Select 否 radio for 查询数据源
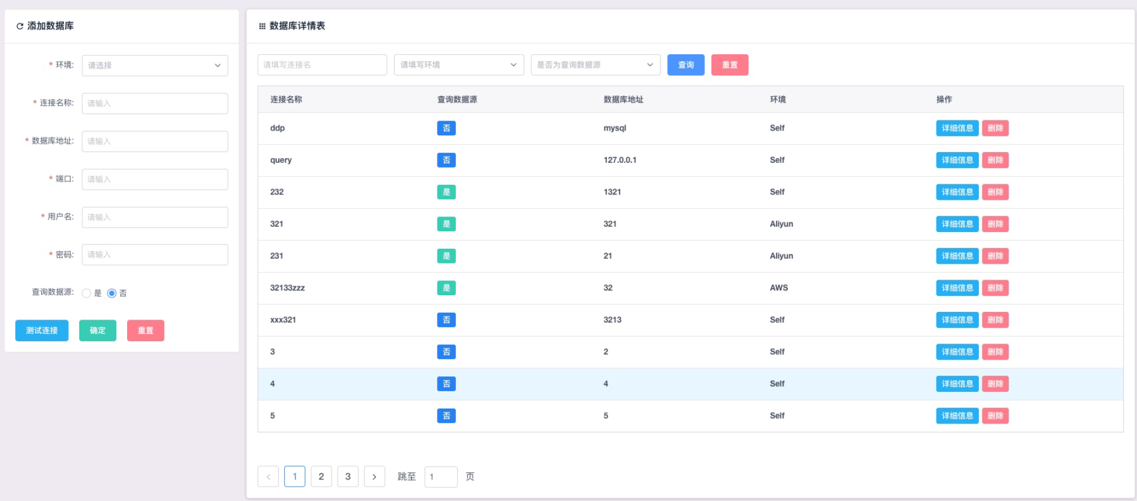This screenshot has height=501, width=1137. (x=112, y=293)
